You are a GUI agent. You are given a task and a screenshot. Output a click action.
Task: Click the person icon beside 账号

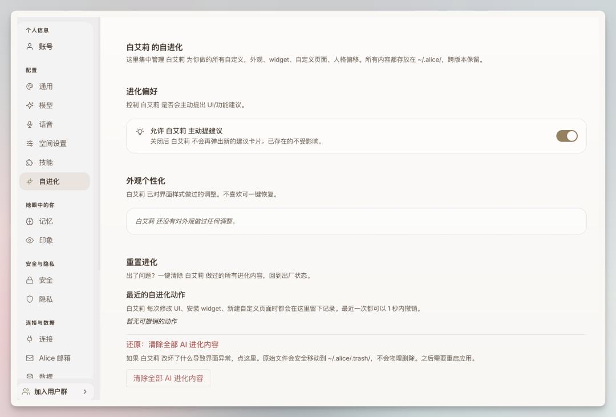(x=30, y=46)
